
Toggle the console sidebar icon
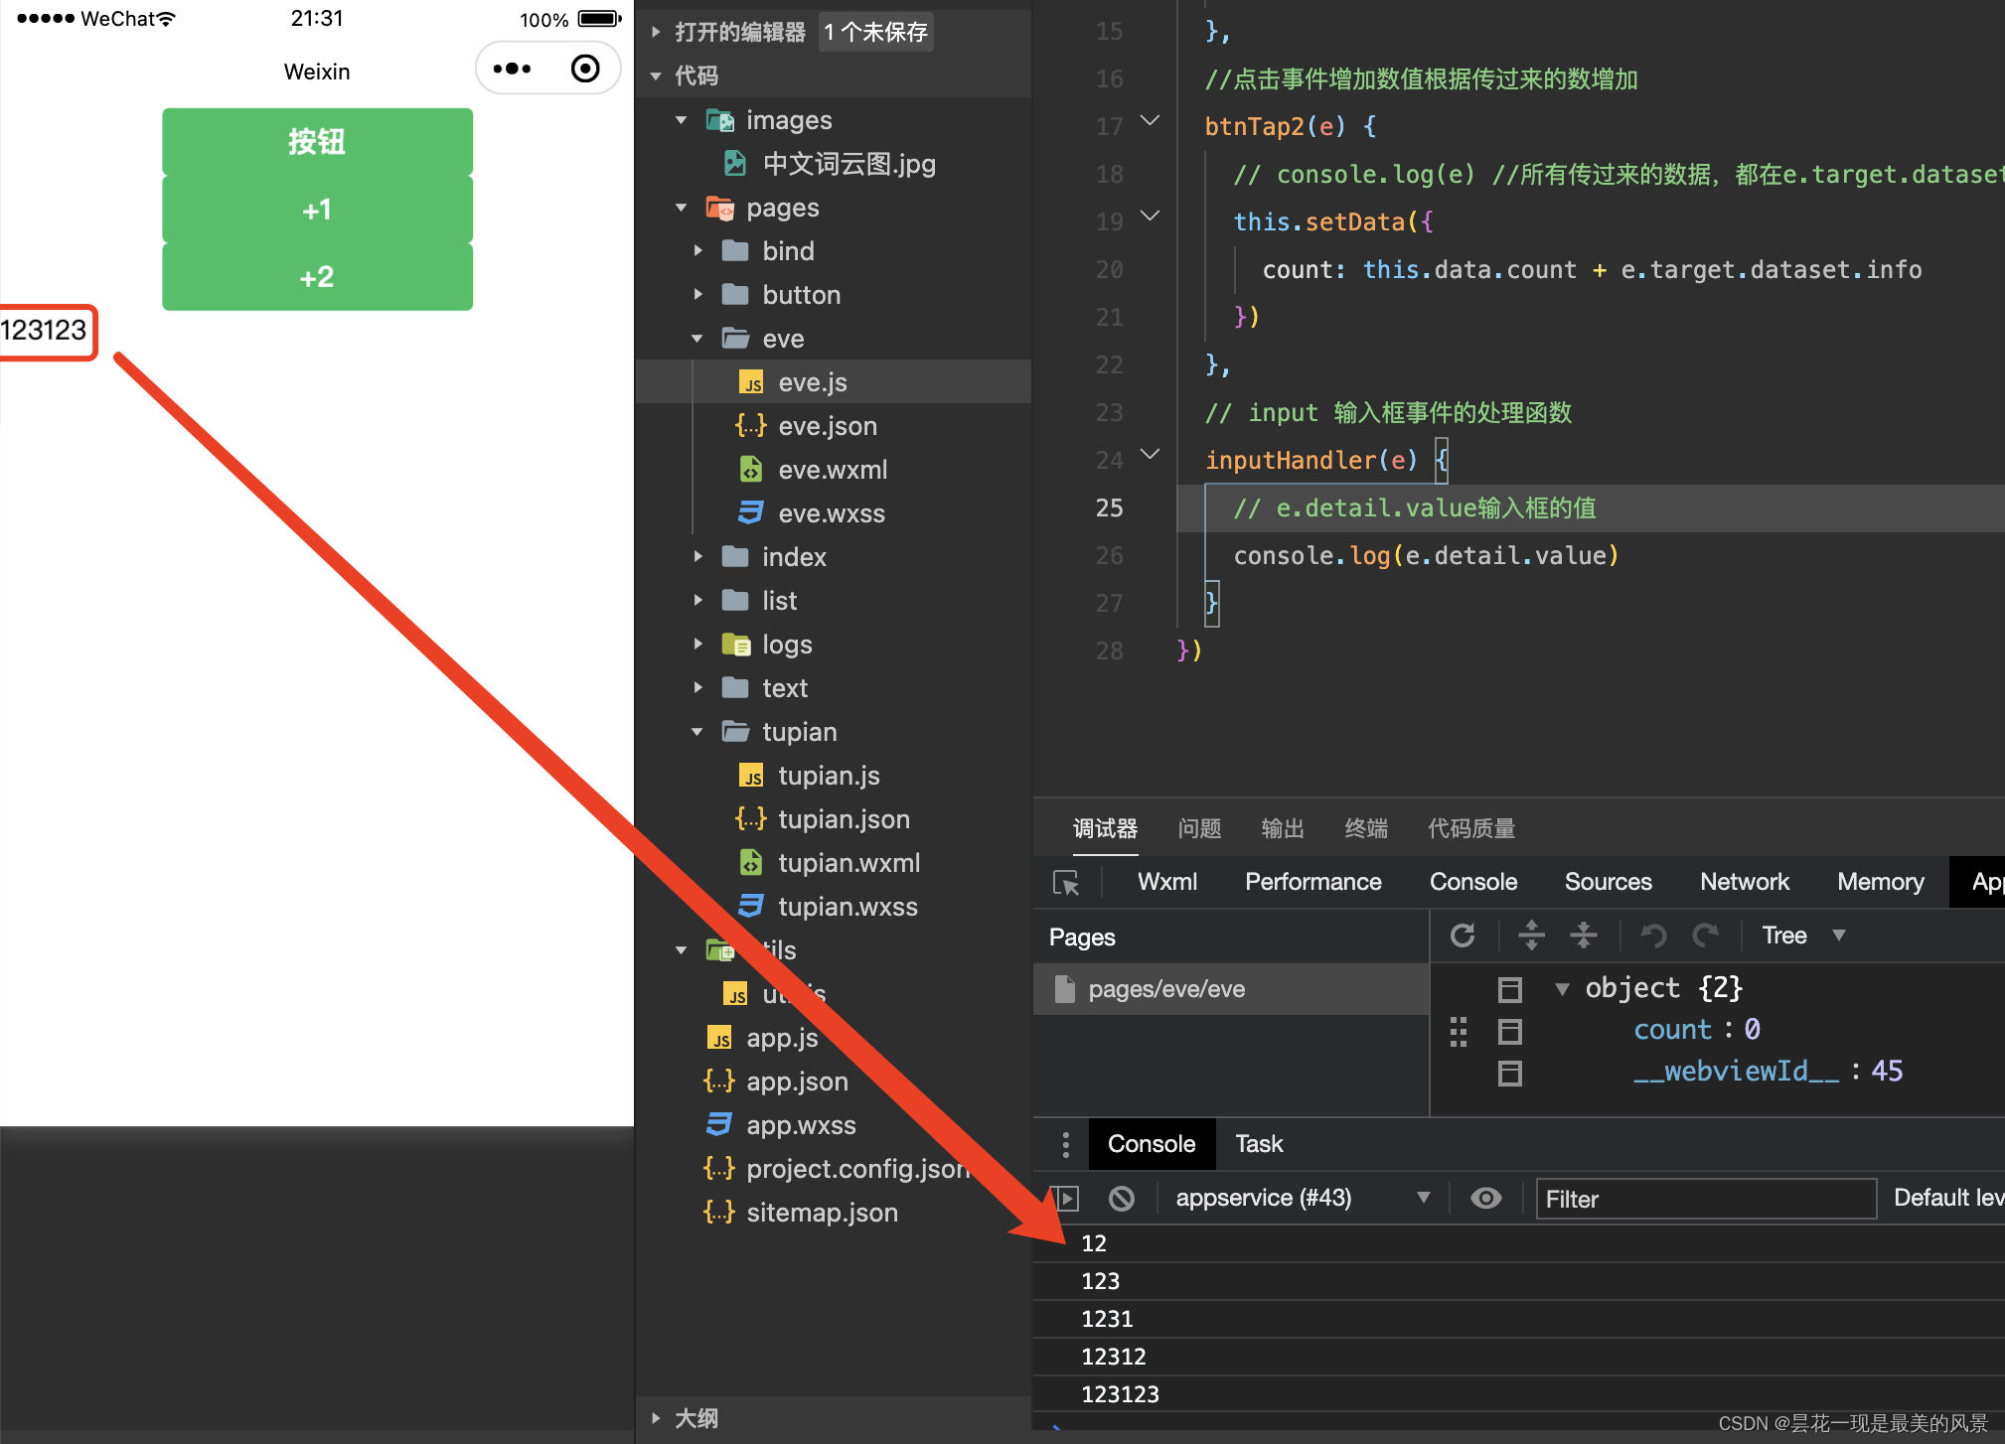(1066, 1199)
